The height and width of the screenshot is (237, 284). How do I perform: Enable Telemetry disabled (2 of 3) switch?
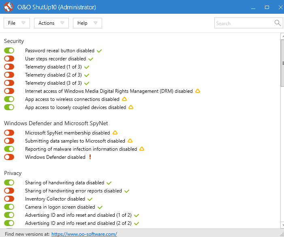click(x=9, y=75)
